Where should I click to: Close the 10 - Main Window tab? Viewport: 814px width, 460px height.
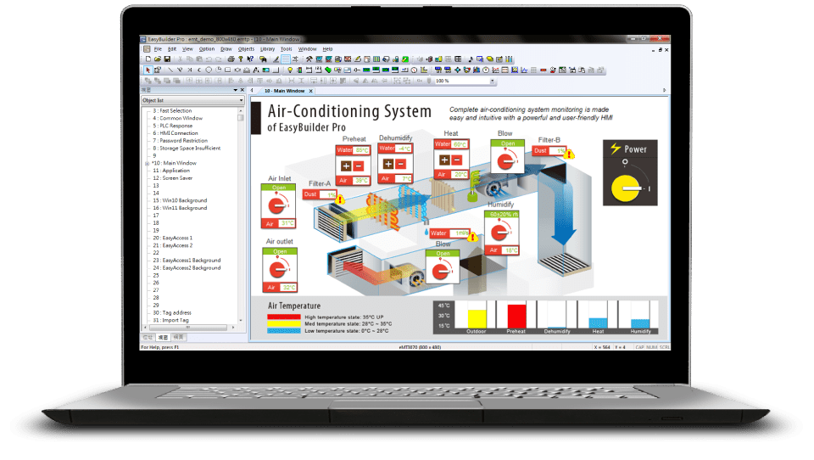point(311,91)
